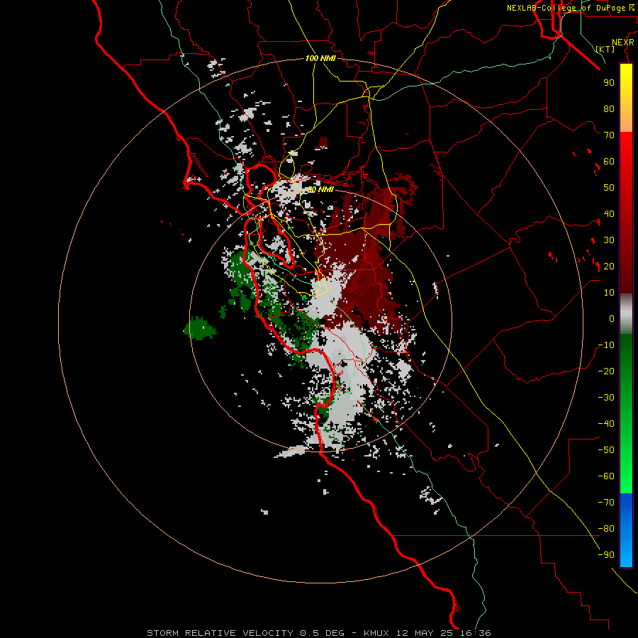Click the isolated green velocity patch offshore

(x=200, y=328)
